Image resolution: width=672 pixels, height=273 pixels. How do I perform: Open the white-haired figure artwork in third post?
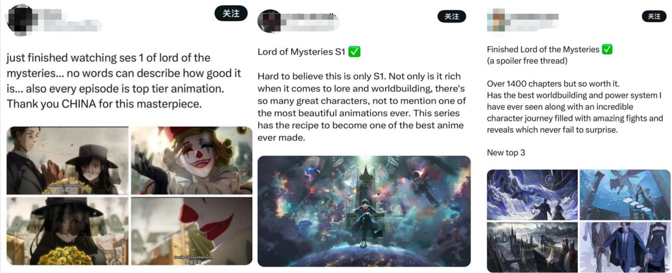click(532, 195)
